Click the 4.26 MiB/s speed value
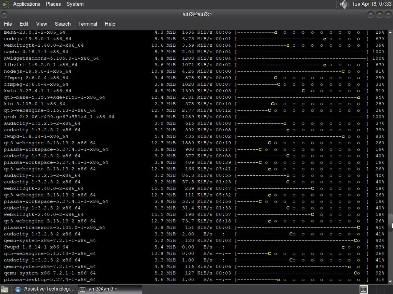This screenshot has height=294, width=393. click(197, 71)
